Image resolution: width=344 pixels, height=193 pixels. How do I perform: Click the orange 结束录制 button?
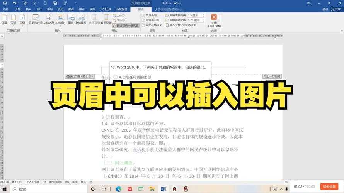tap(329, 186)
